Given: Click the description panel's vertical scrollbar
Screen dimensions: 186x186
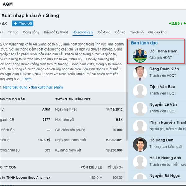Looking at the screenshot, I should (x=127, y=90).
